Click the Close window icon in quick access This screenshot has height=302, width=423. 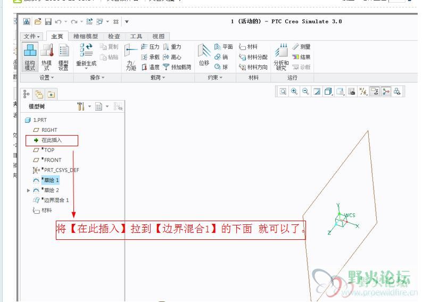coord(116,22)
